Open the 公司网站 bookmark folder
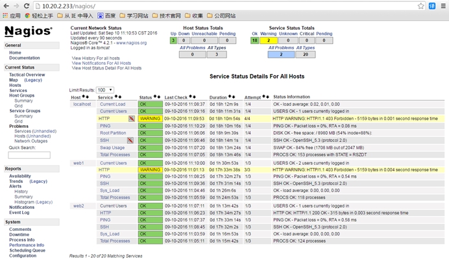The image size is (449, 264). click(221, 16)
